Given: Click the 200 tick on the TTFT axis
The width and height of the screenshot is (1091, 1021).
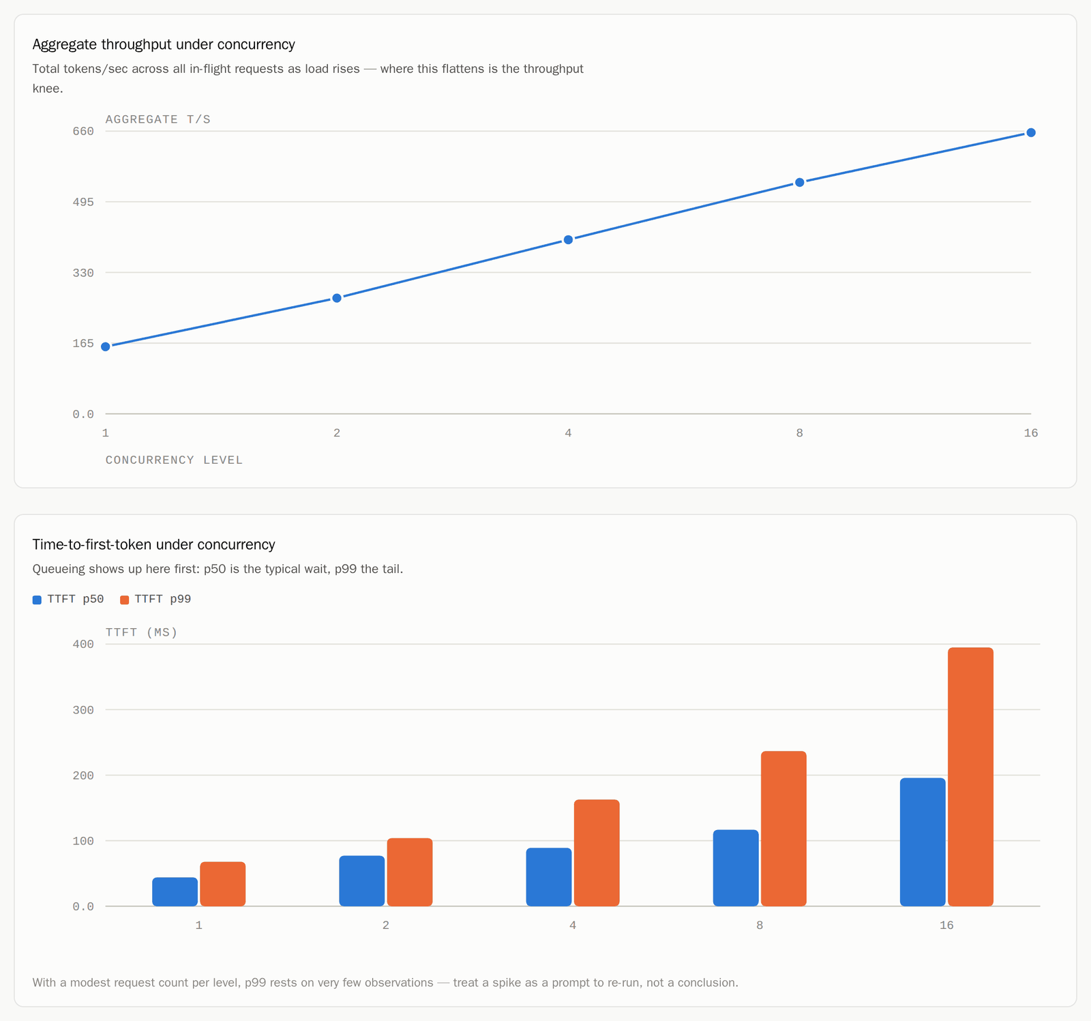Looking at the screenshot, I should tap(83, 775).
